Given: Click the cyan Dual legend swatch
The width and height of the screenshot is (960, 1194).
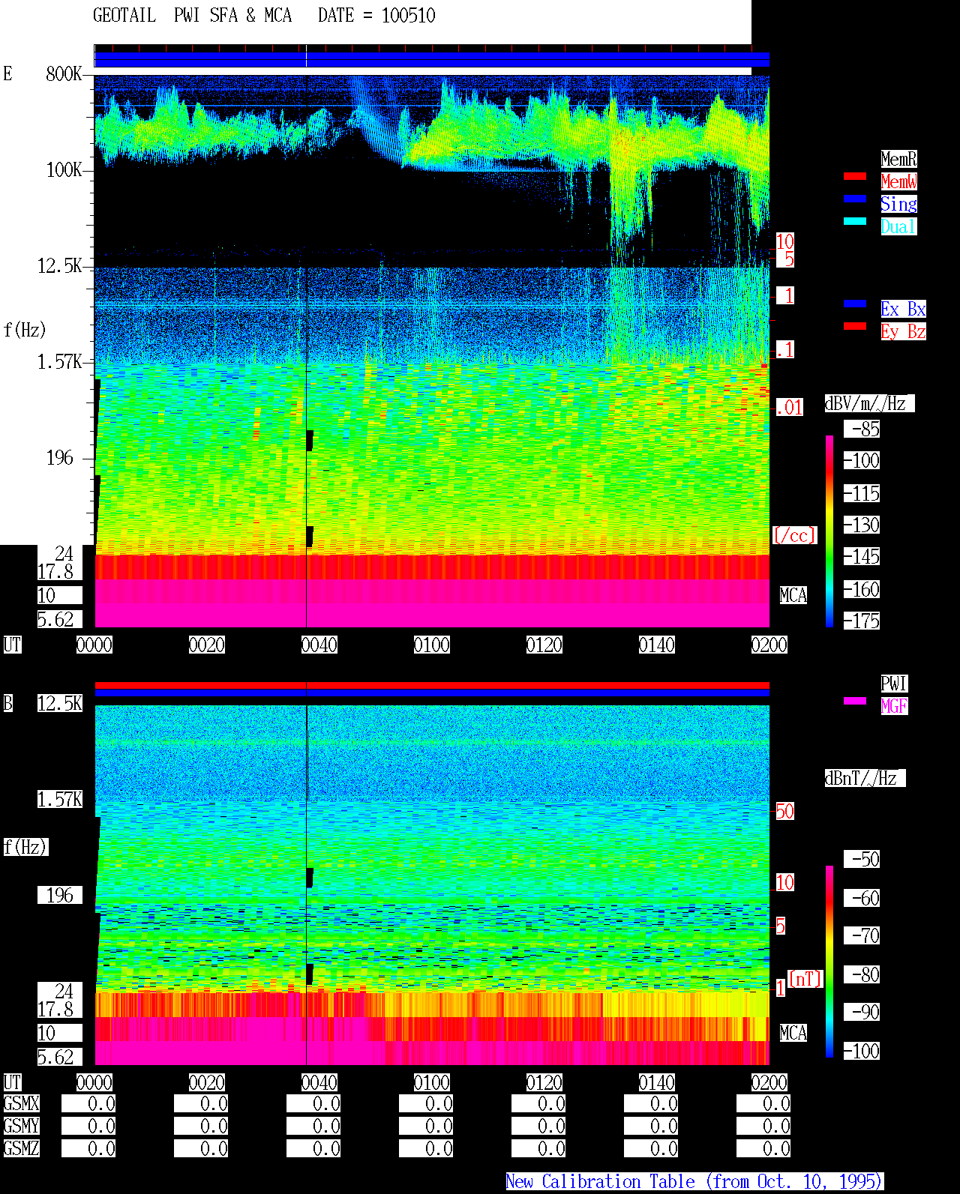Looking at the screenshot, I should point(855,221).
